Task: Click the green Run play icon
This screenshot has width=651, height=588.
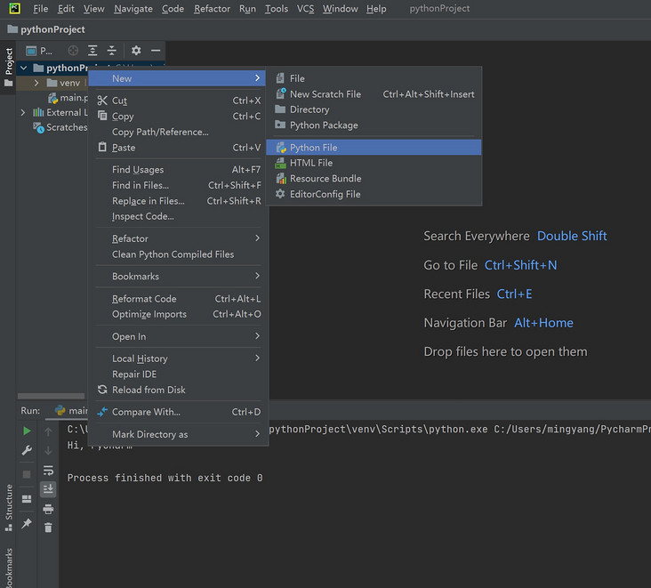Action: (27, 431)
